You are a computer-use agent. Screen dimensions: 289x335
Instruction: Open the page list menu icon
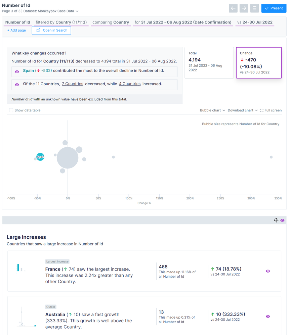[x=255, y=8]
